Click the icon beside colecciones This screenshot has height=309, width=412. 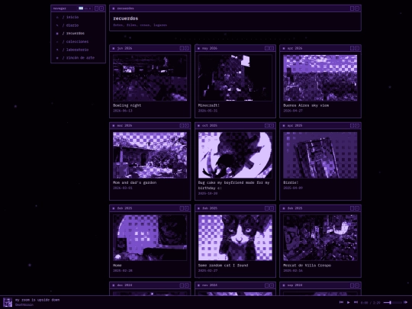tap(57, 42)
